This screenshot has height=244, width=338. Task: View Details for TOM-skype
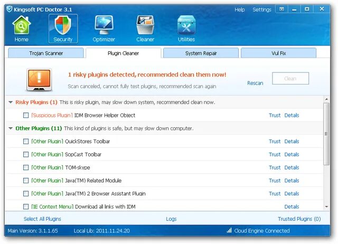pos(292,167)
